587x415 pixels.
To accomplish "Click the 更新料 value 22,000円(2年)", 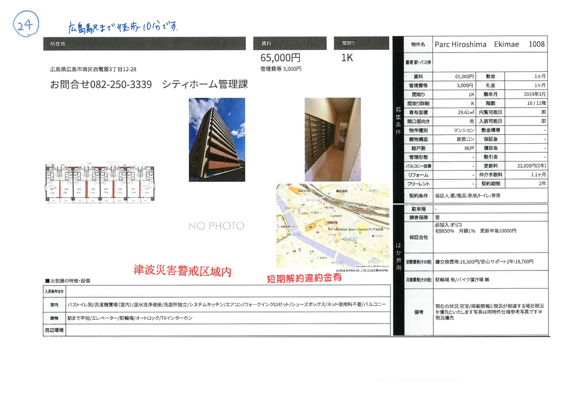I will [532, 166].
